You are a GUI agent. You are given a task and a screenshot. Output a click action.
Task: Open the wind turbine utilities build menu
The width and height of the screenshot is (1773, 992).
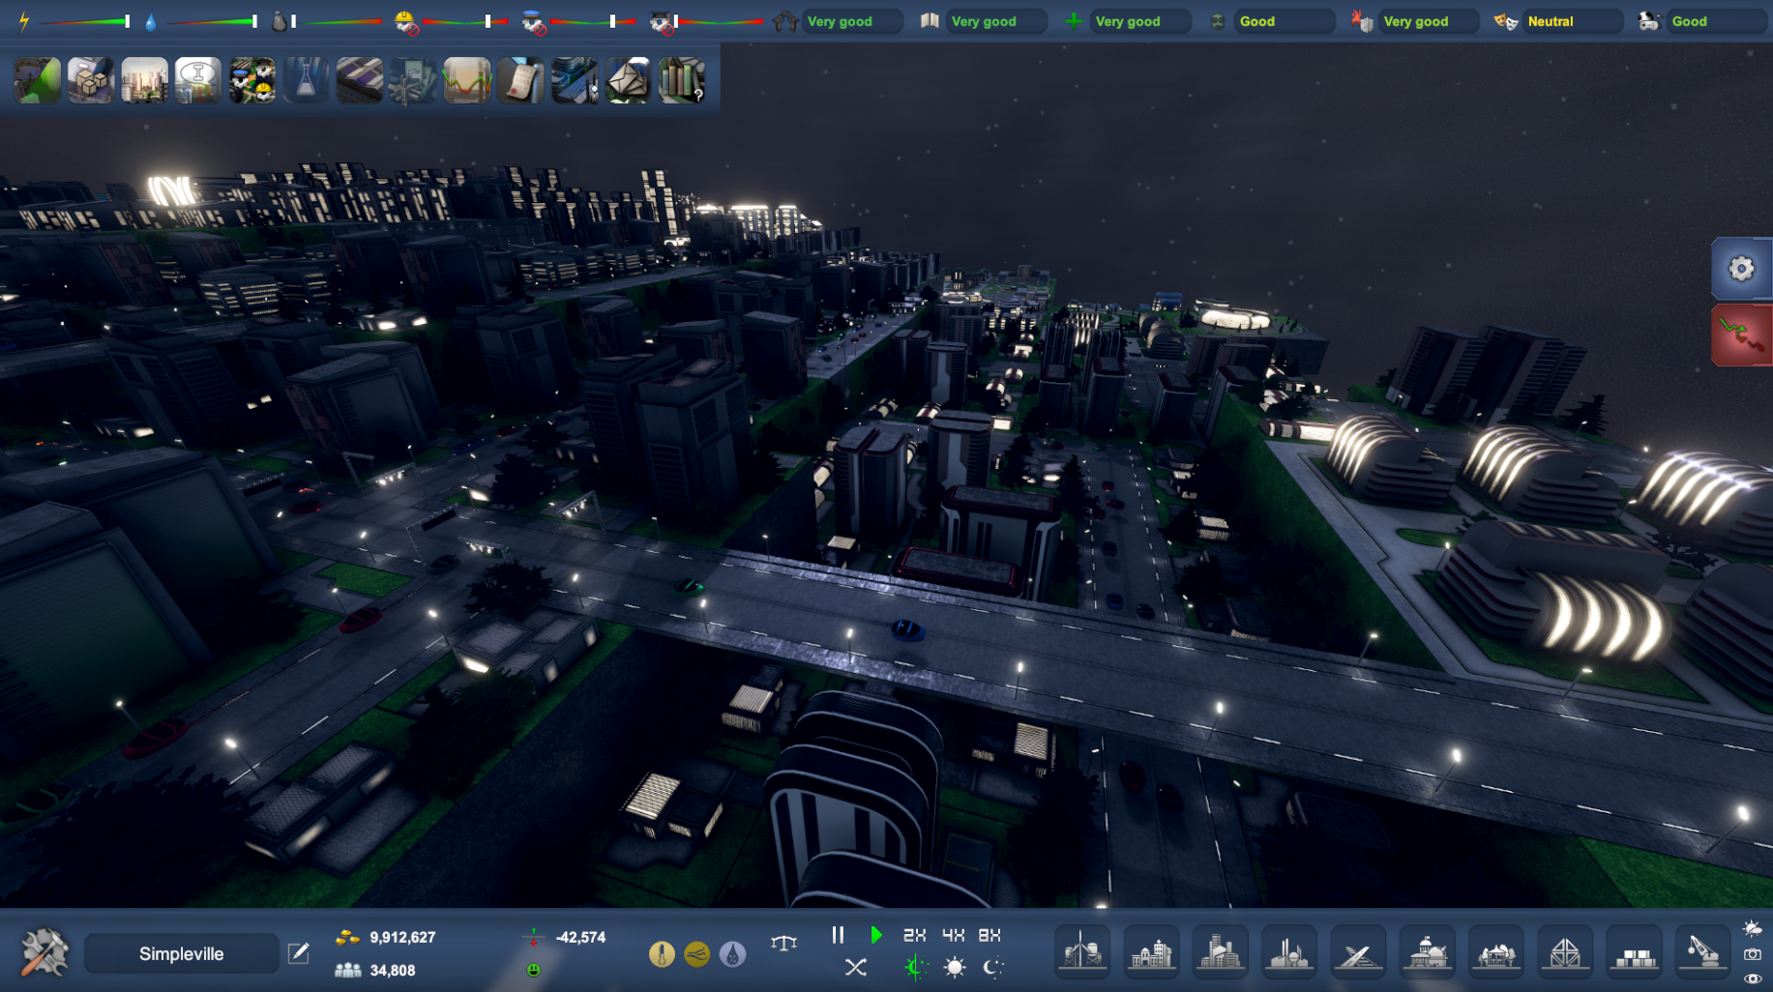pos(1082,952)
